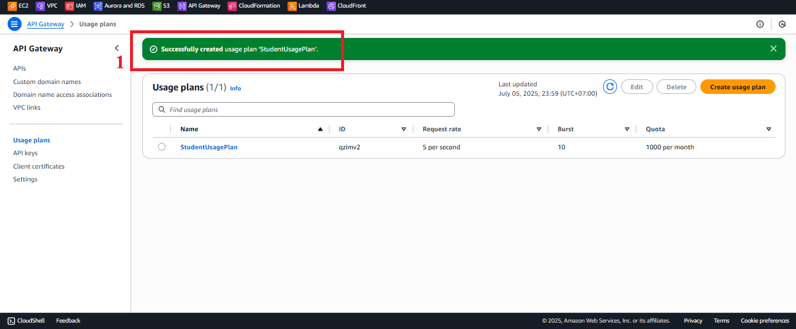Open the hexagon settings icon at top right

click(x=782, y=24)
